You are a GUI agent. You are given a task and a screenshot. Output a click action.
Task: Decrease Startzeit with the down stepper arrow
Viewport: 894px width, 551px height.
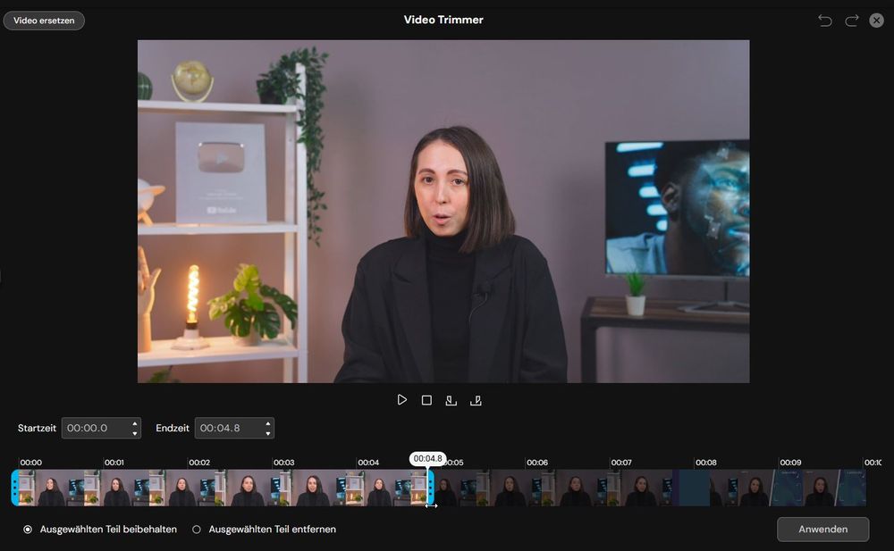point(134,433)
